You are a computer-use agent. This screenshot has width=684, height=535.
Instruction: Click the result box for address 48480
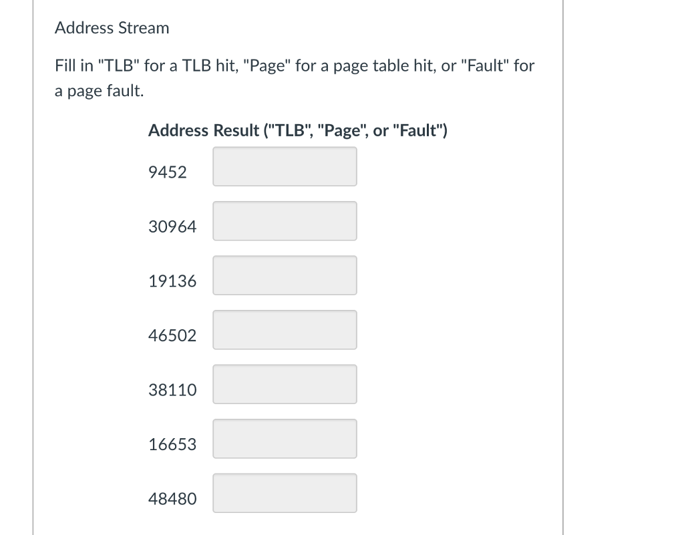(x=285, y=494)
